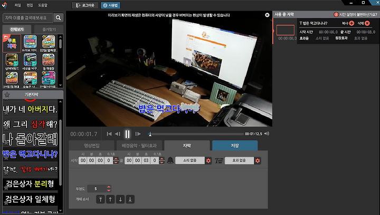Open sound effect settings gear

[208, 161]
